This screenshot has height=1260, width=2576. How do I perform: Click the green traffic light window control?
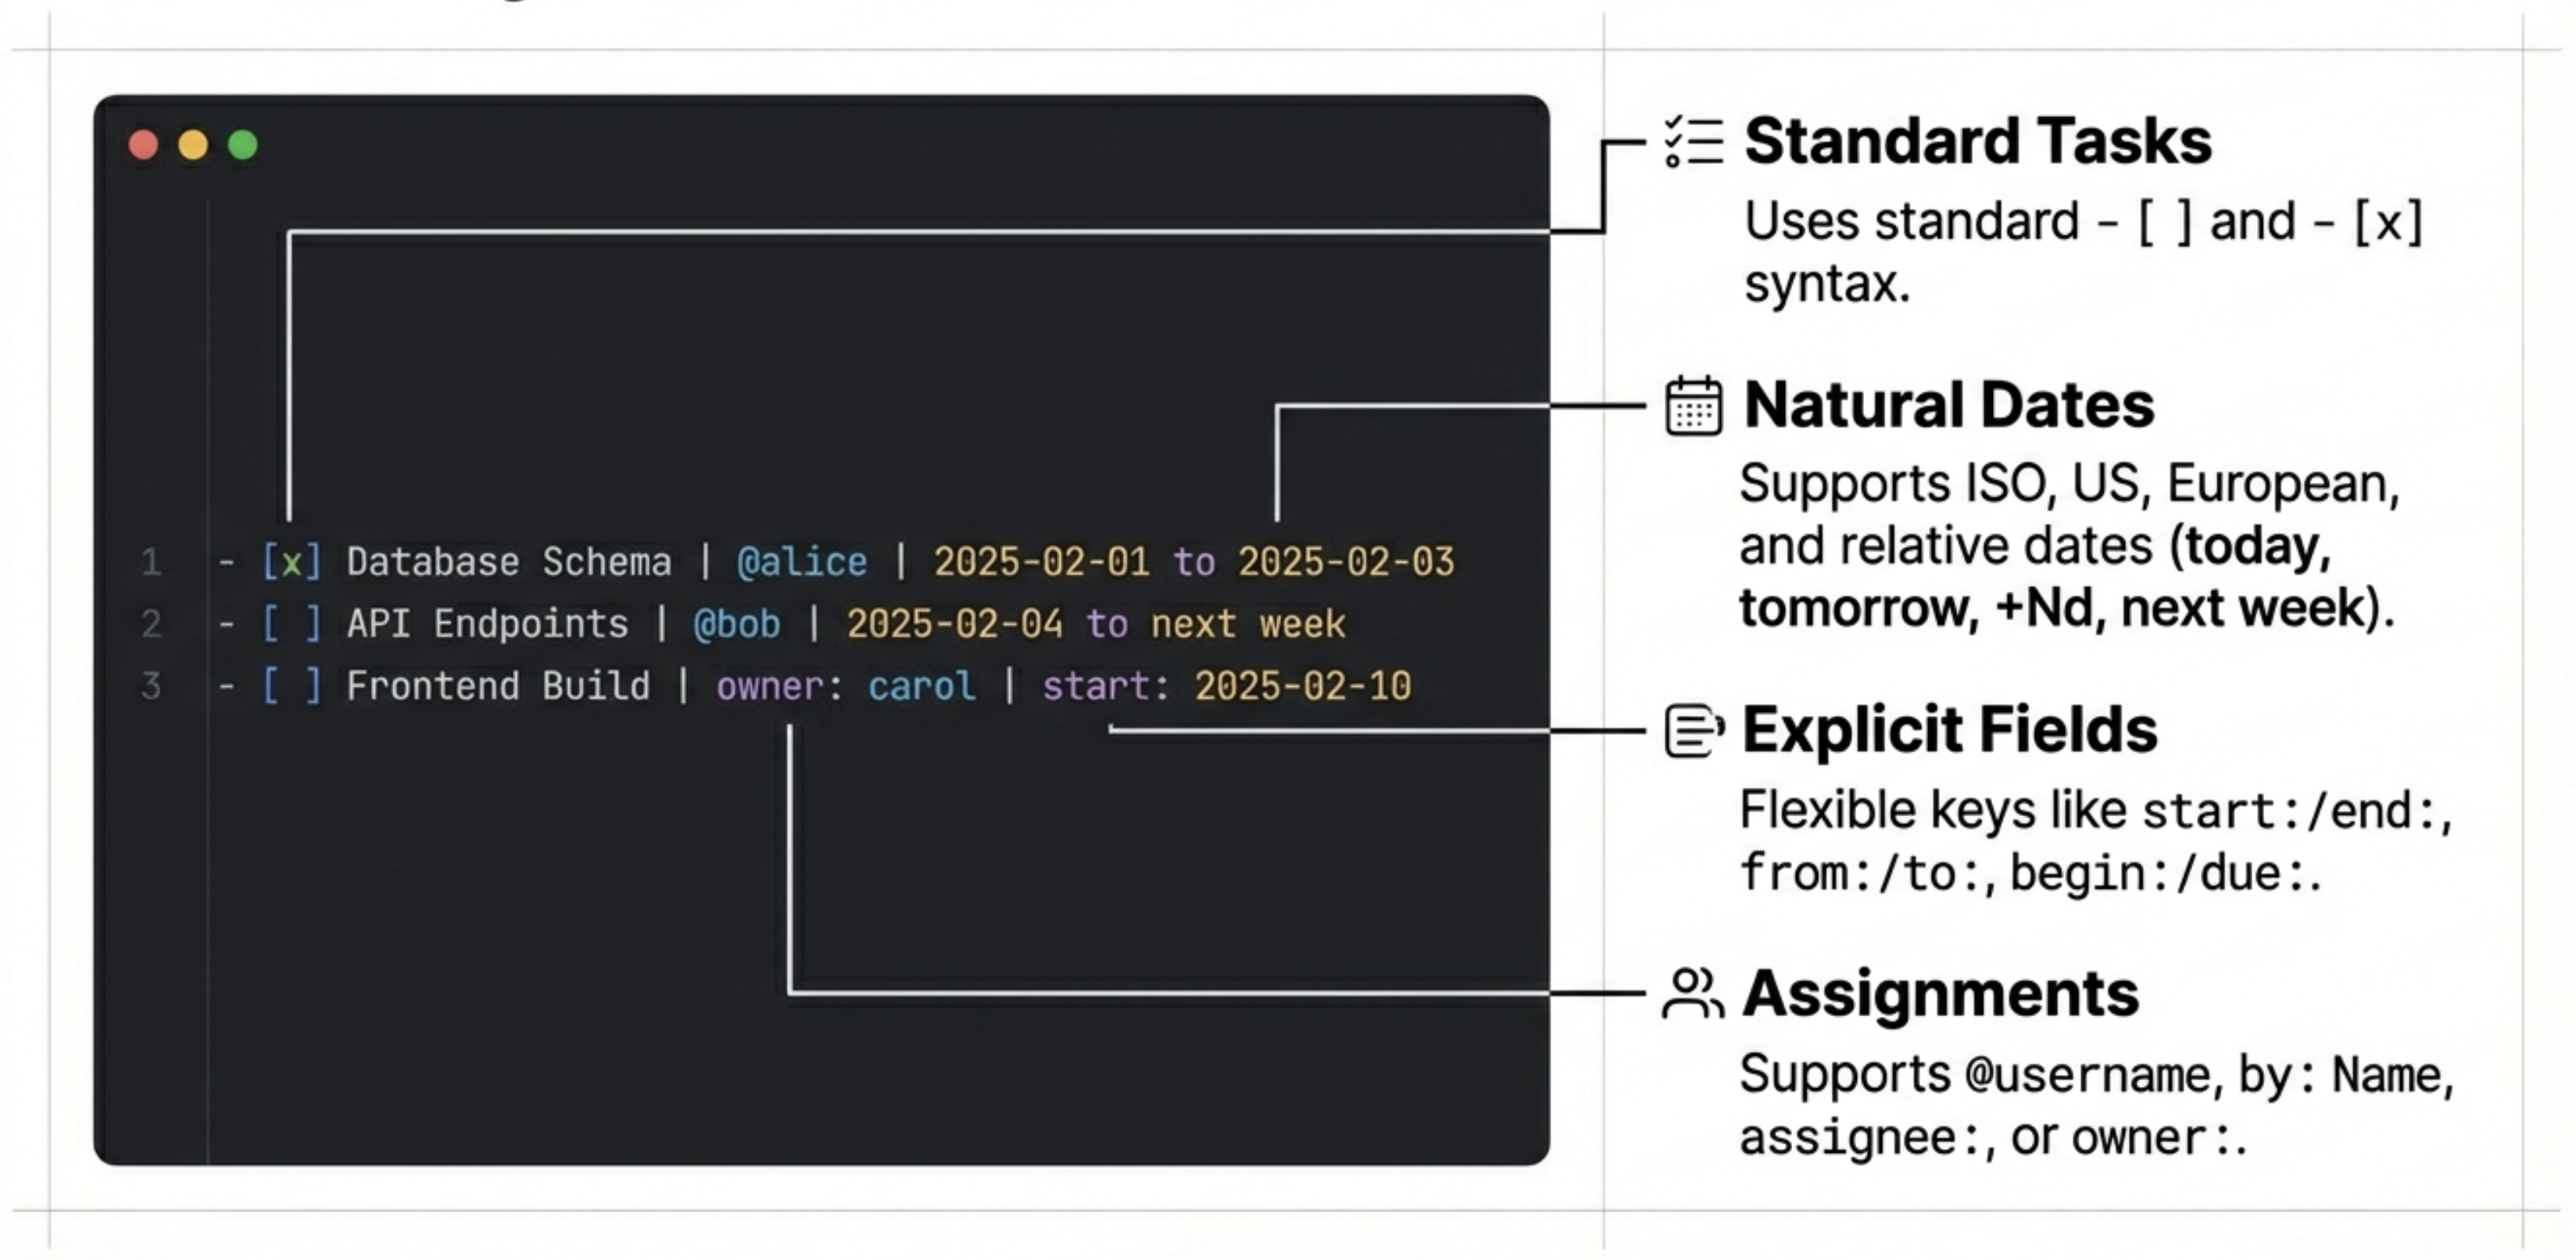coord(243,144)
